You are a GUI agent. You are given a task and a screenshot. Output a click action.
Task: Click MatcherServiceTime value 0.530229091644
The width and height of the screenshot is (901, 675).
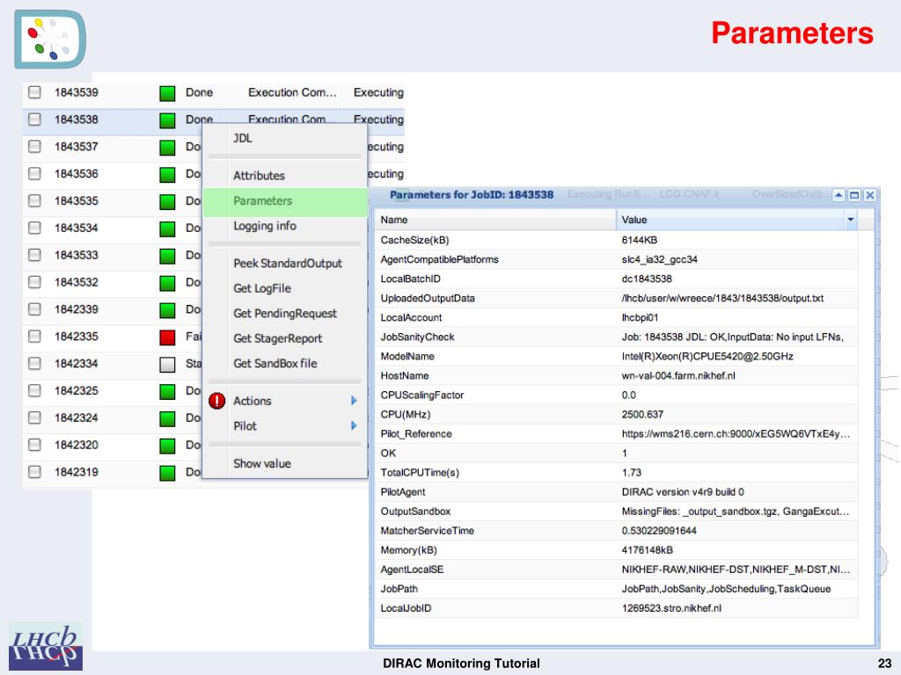(x=659, y=531)
